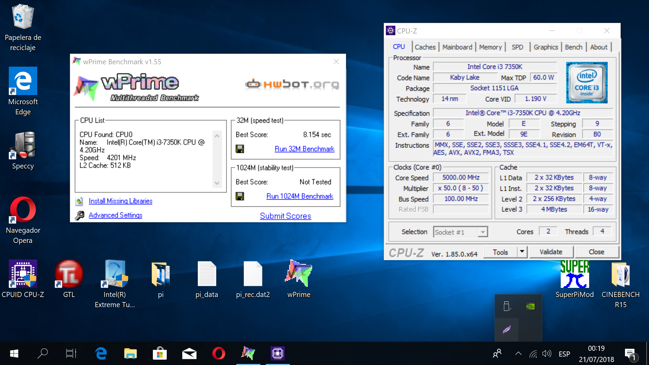Open the GTL desktop shortcut
The image size is (649, 365).
69,279
